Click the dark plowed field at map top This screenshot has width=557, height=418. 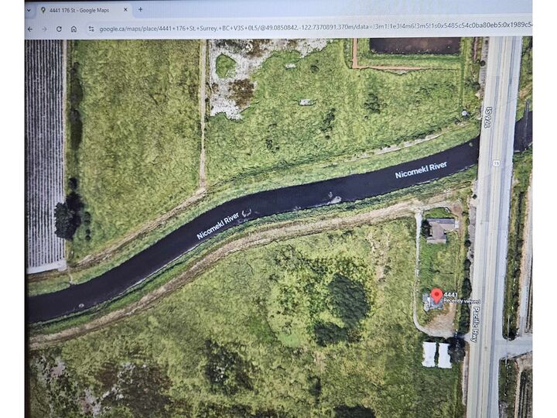(414, 45)
